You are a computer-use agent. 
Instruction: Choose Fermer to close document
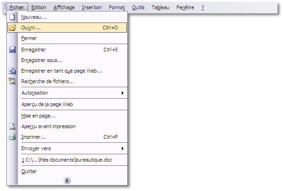click(67, 38)
